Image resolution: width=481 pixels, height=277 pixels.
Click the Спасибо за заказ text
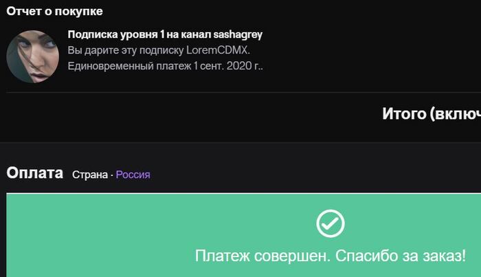click(401, 256)
